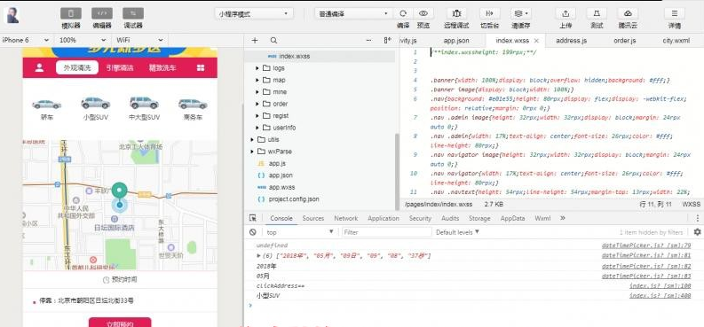Open the 100% zoom dropdown
Viewport: 704px width, 327px height.
point(83,40)
